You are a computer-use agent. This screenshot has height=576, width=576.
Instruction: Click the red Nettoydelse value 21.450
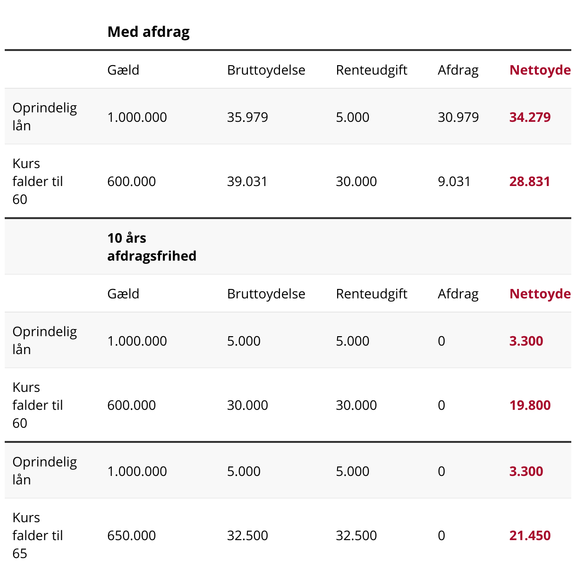(x=530, y=535)
